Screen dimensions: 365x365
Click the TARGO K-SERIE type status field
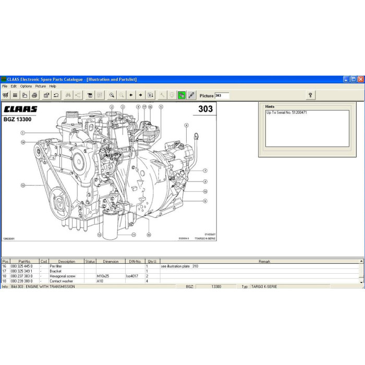[x=290, y=287]
